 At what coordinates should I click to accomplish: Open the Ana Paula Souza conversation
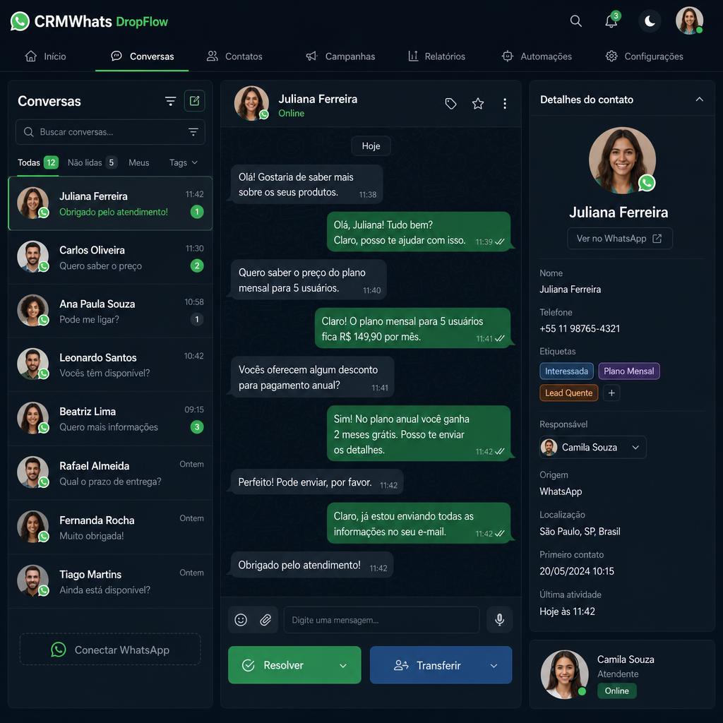110,311
